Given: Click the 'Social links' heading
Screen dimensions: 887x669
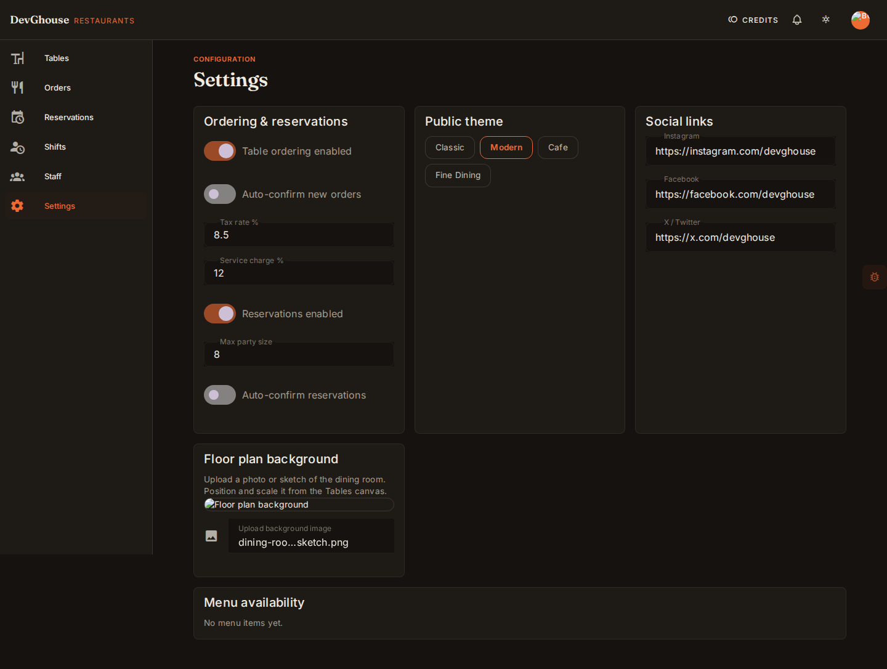Looking at the screenshot, I should 679,122.
